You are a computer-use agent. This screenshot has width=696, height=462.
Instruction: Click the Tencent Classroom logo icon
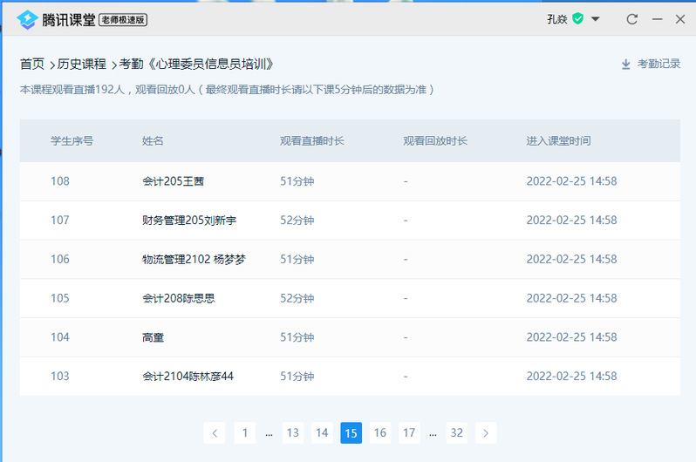click(x=27, y=19)
